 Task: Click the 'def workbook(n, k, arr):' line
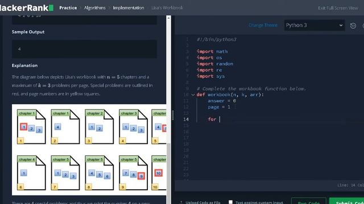click(x=230, y=95)
